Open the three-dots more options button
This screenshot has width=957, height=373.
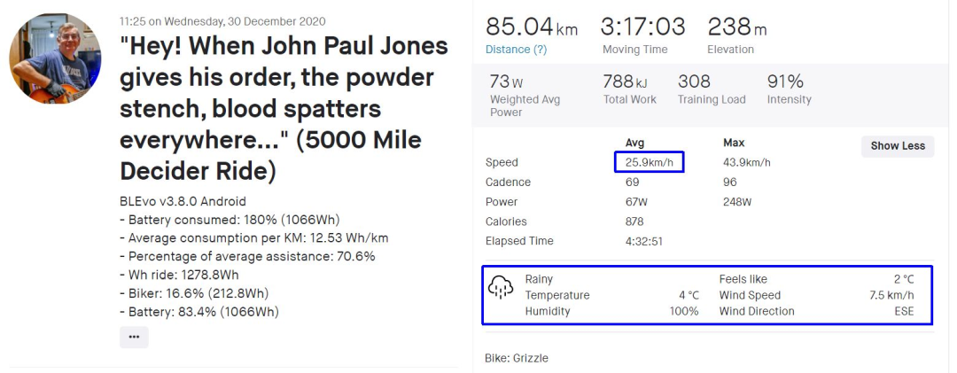(134, 337)
